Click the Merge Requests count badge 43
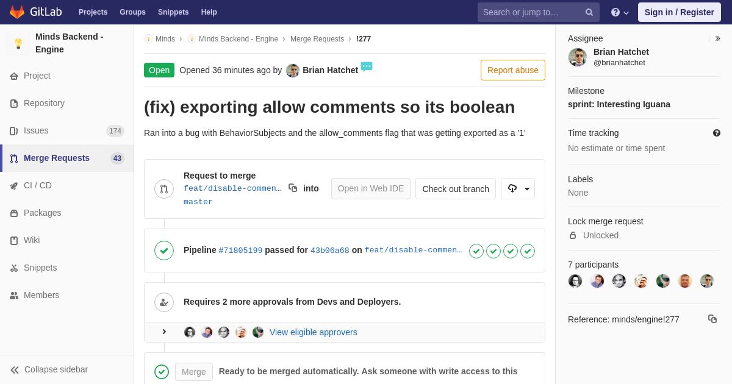Screen dimensions: 732x384 point(117,158)
